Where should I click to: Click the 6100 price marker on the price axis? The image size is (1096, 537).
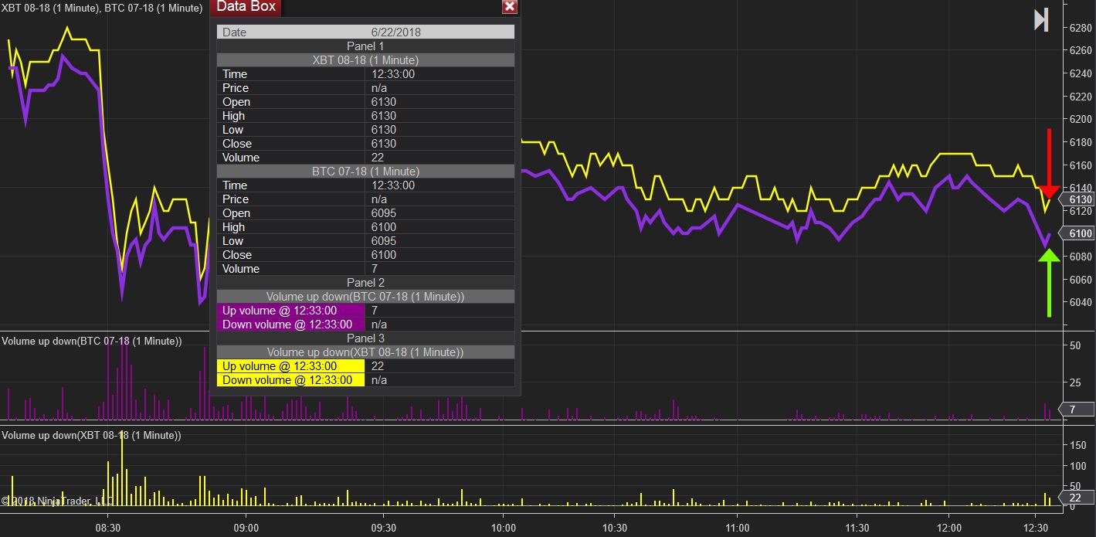click(x=1079, y=233)
